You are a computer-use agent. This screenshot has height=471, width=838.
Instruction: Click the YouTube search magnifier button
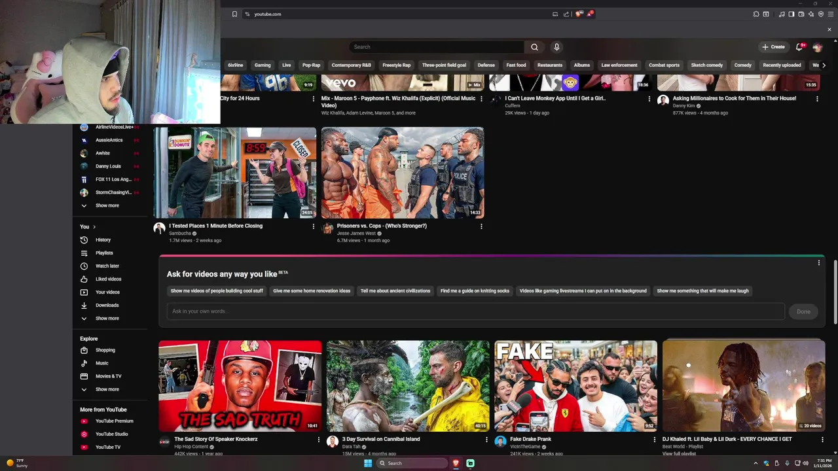click(534, 47)
